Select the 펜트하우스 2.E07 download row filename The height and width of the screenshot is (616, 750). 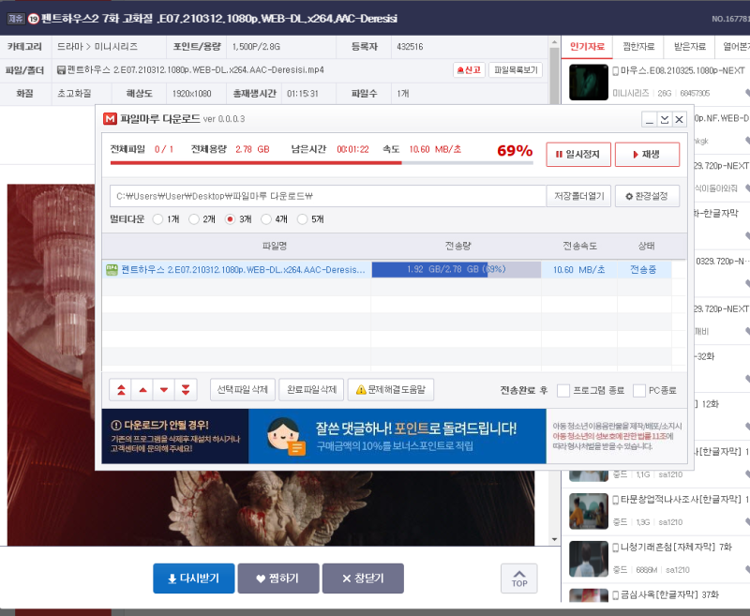[243, 270]
